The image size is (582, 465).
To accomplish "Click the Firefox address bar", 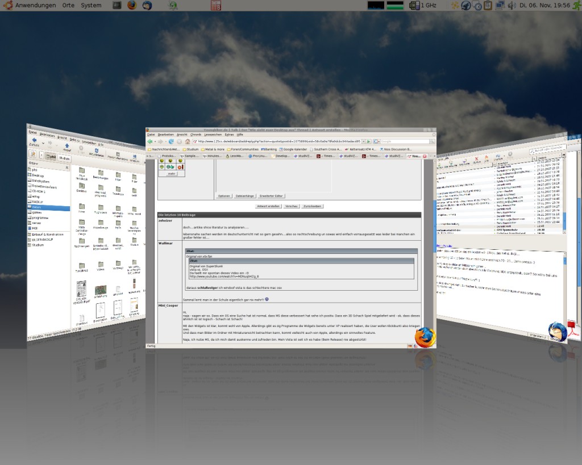I will 277,141.
